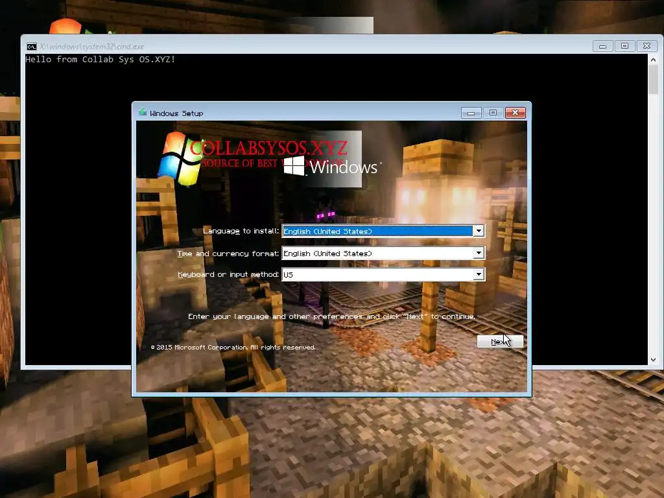This screenshot has width=664, height=498.
Task: Click the Windows Setup title bar icon
Action: pyautogui.click(x=143, y=113)
